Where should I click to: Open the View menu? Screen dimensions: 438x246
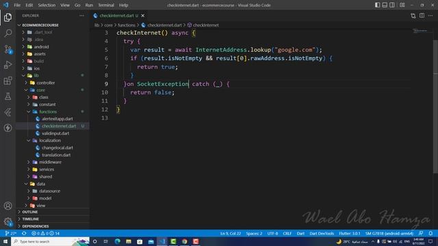[65, 5]
